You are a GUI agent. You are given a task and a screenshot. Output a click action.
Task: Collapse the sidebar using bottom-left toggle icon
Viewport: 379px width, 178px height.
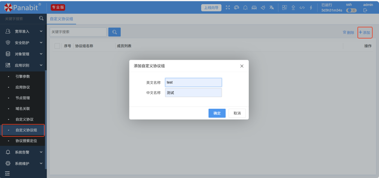[7, 173]
